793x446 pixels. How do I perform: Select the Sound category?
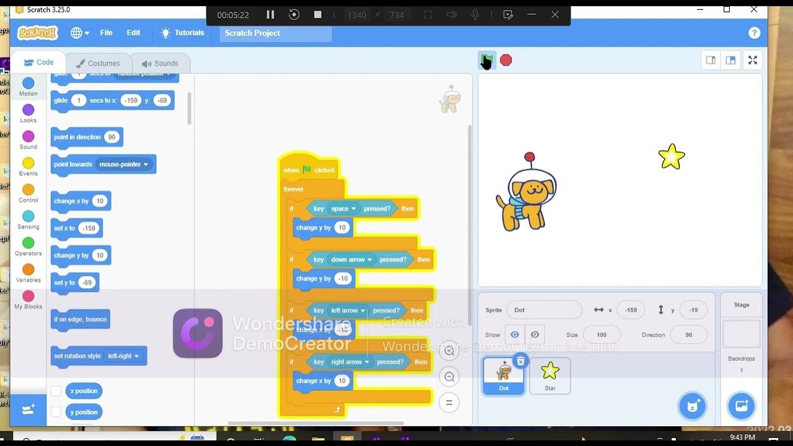28,141
